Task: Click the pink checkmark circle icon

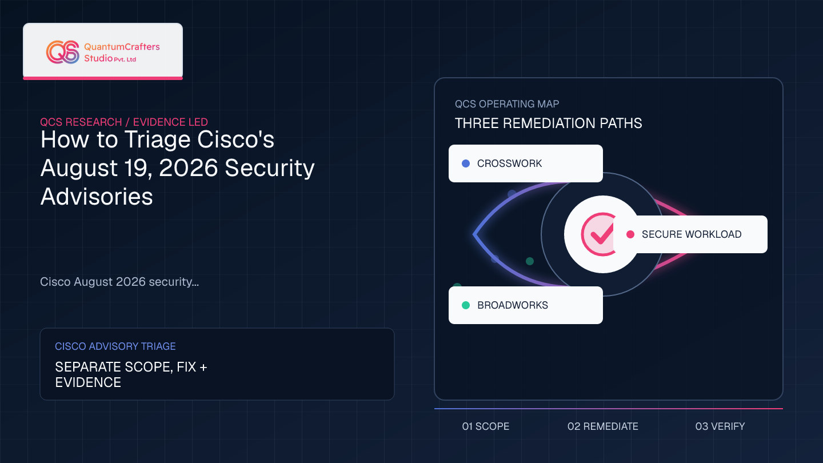Action: pos(597,234)
